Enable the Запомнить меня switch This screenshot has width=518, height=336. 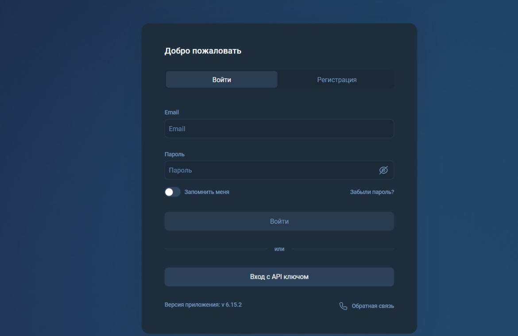[x=172, y=192]
